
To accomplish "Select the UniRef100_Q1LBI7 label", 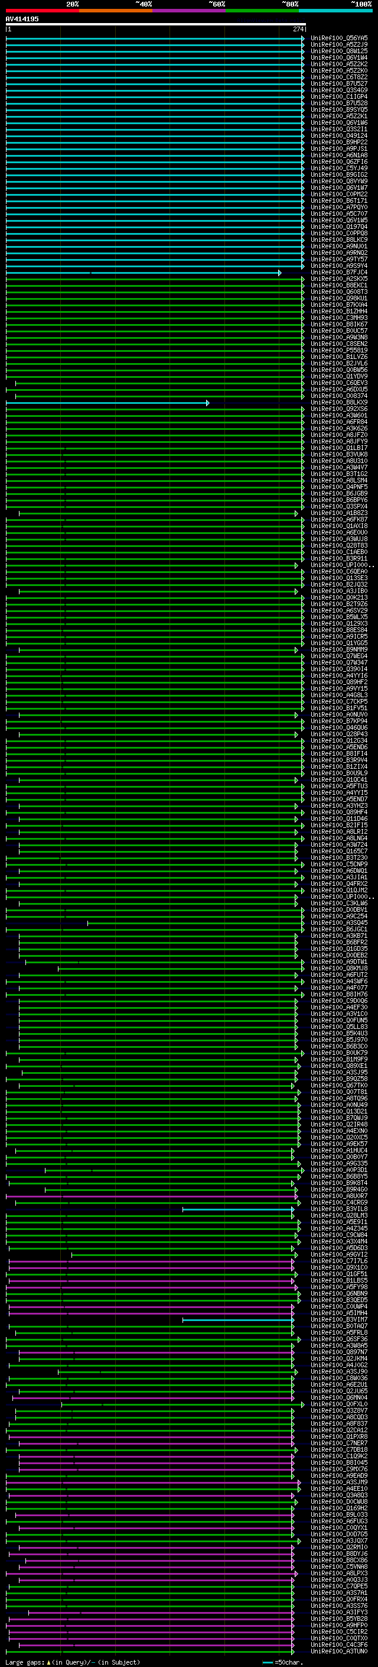I will (339, 448).
